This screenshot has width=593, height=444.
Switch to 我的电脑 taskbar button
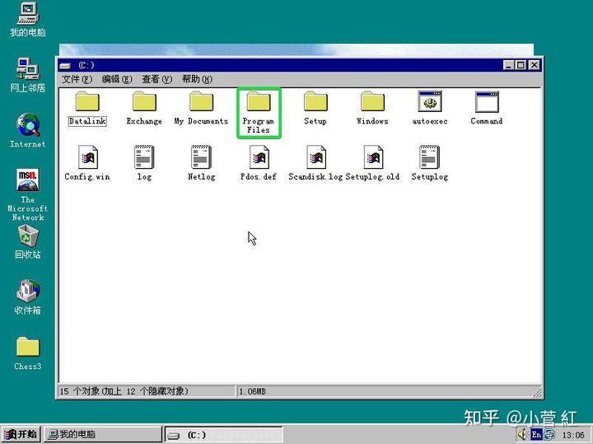[102, 434]
